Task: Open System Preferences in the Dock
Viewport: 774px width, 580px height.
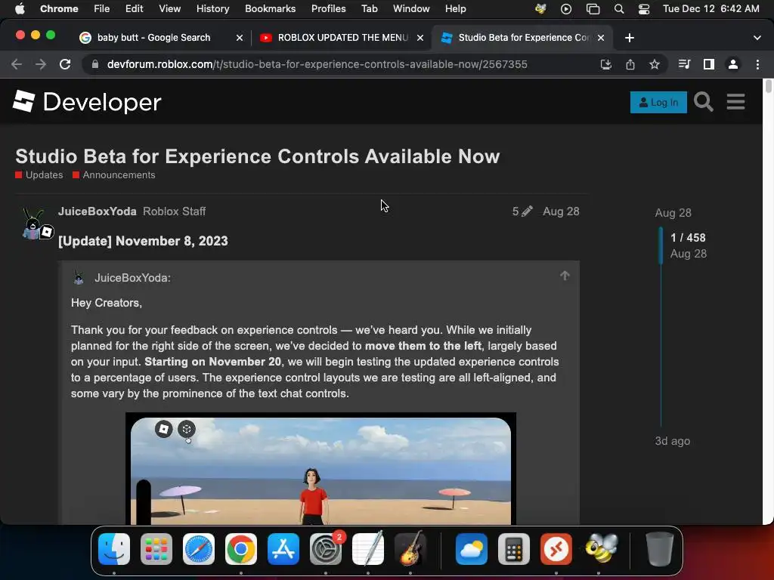Action: 326,549
